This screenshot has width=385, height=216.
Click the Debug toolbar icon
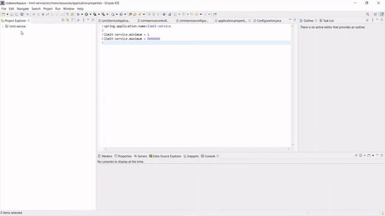[x=78, y=14]
